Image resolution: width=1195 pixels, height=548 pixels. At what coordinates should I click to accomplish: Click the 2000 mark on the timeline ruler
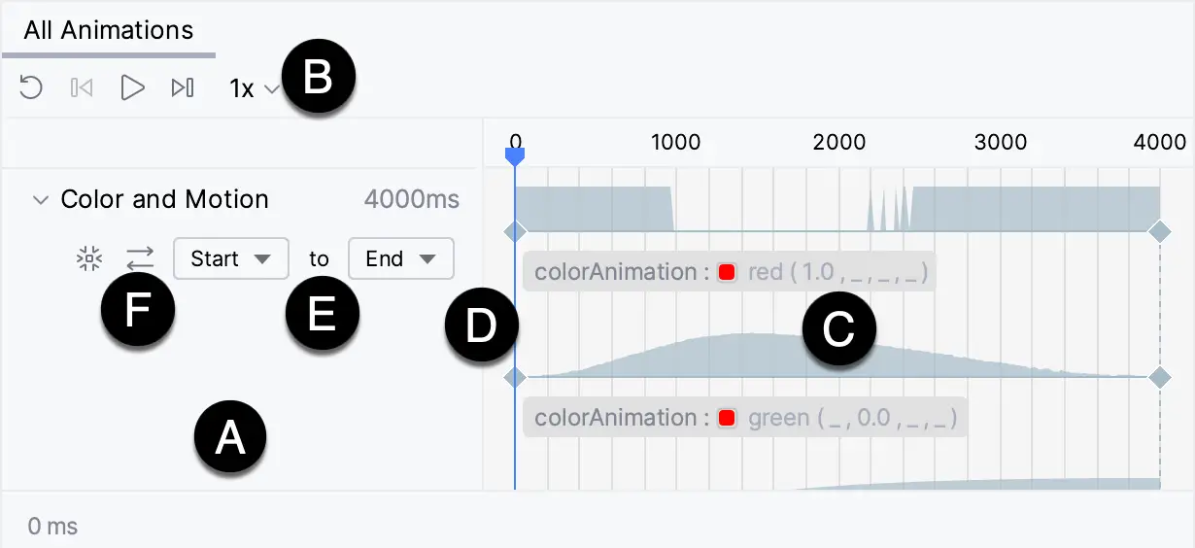[839, 142]
